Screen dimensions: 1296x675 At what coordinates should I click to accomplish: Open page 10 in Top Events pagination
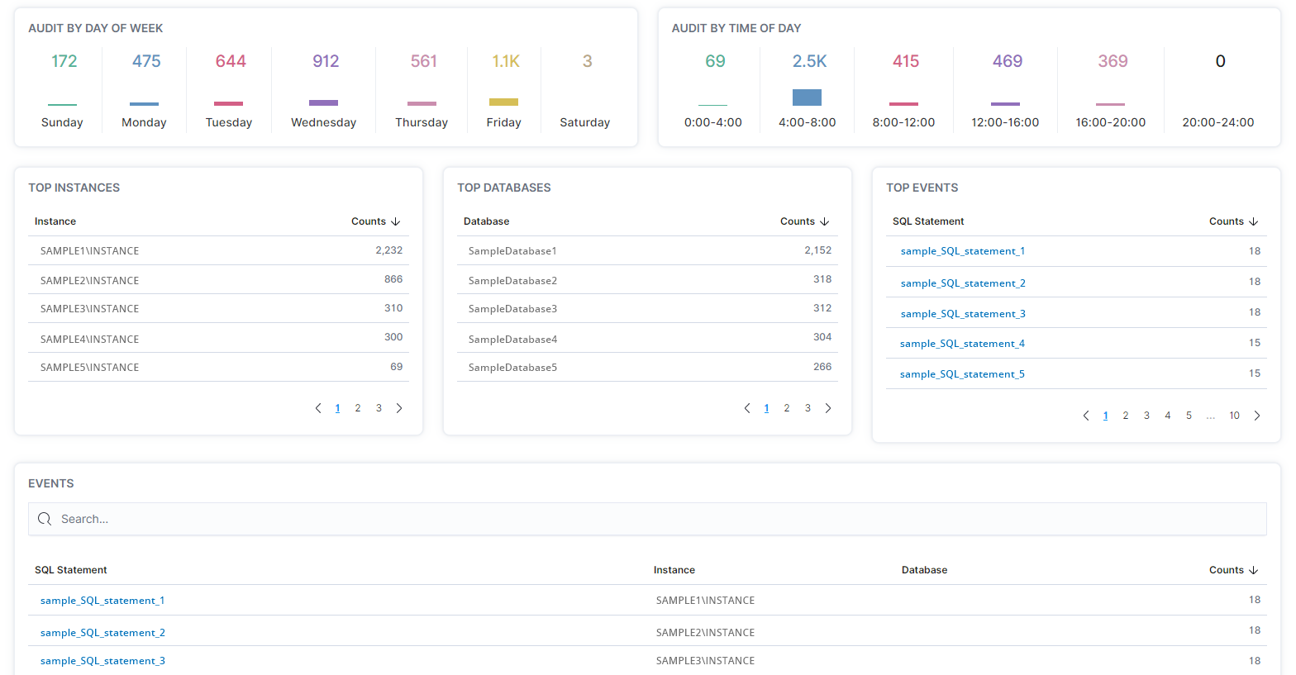coord(1234,416)
